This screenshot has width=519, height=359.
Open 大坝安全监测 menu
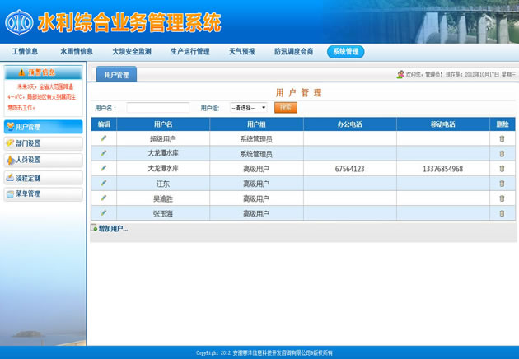[x=132, y=51]
